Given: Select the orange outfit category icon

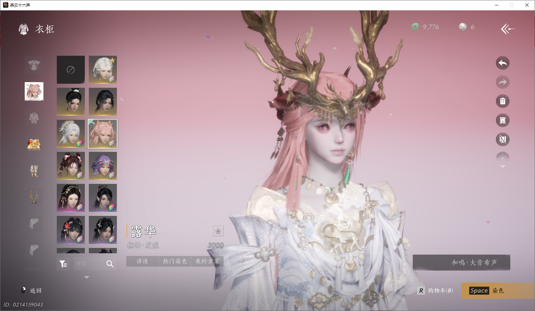Looking at the screenshot, I should (34, 144).
